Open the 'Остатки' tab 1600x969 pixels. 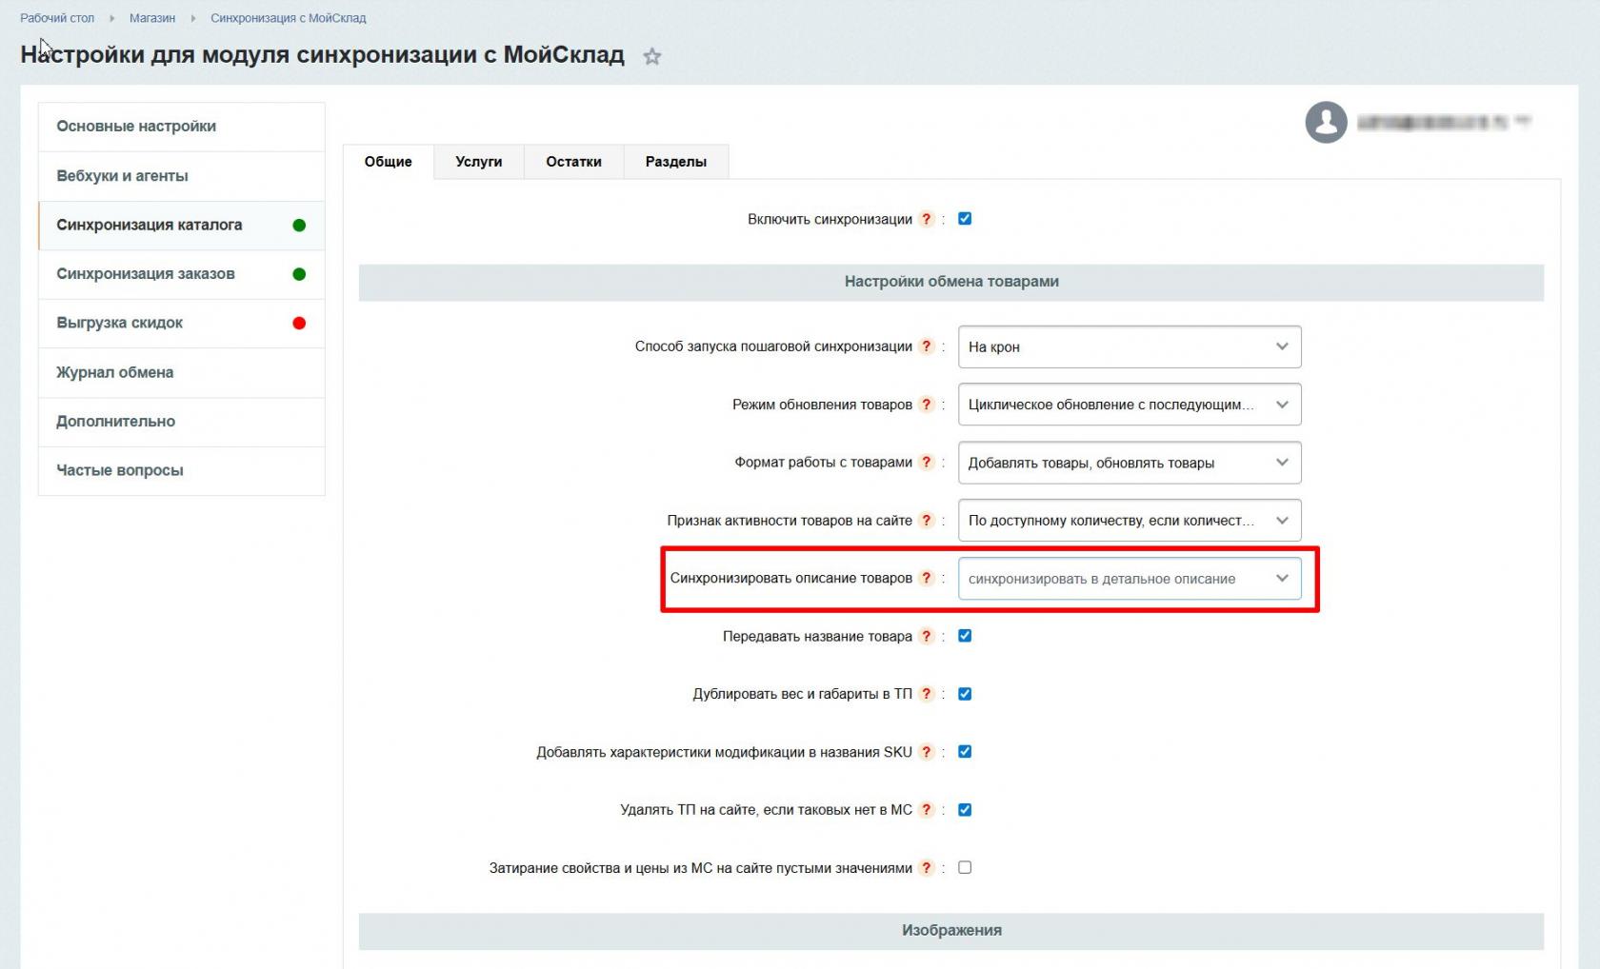click(x=574, y=162)
